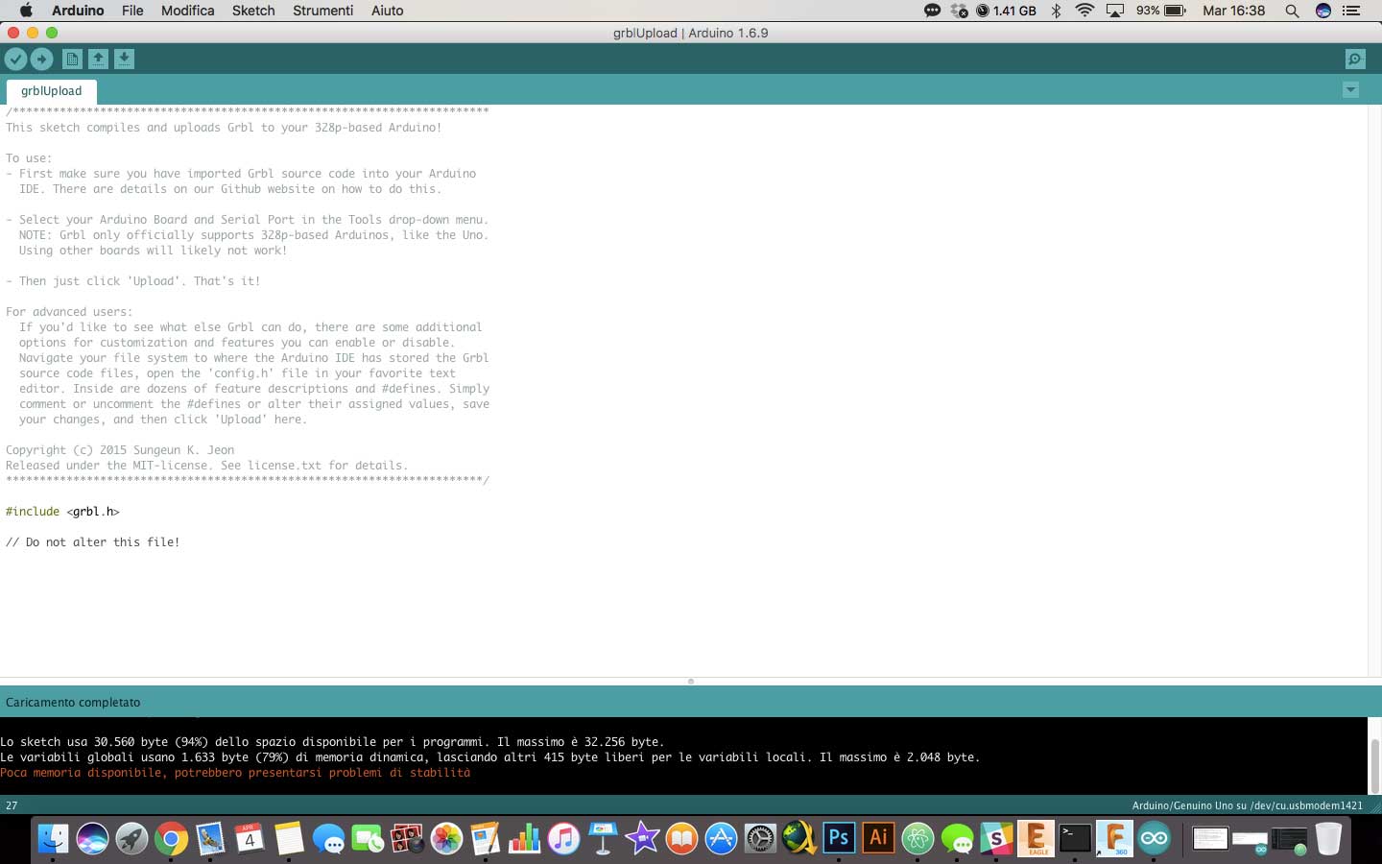
Task: Click the '#include <grbl.h>' code line
Action: 62,512
